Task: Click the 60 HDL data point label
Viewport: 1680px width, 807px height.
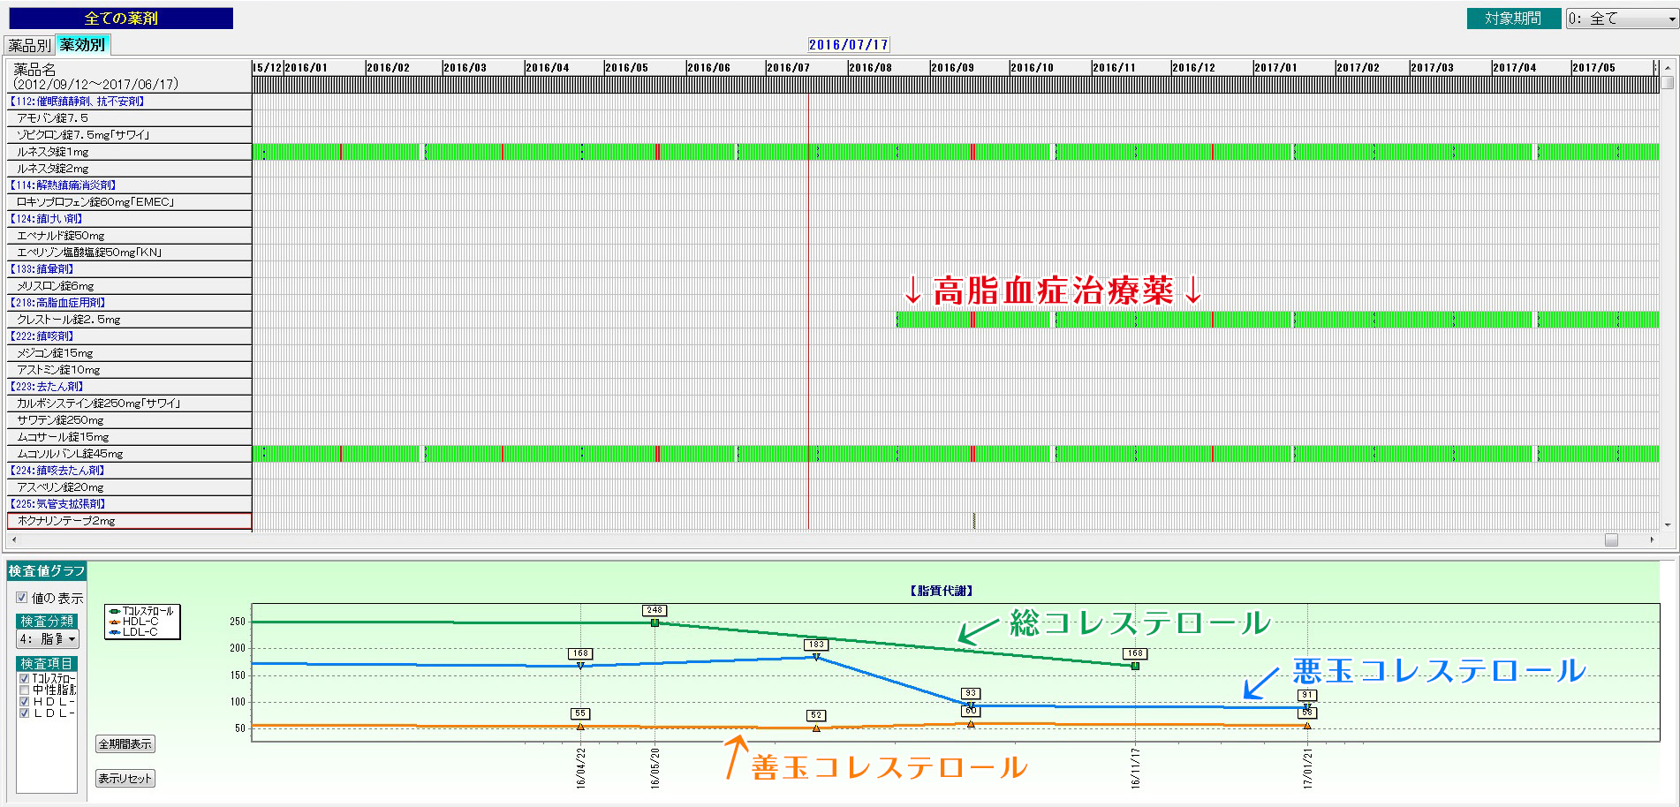Action: [971, 711]
